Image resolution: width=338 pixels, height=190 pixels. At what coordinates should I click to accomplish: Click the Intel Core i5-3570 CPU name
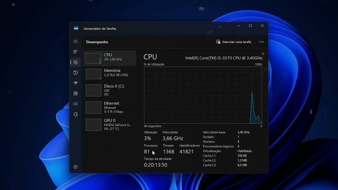point(224,58)
